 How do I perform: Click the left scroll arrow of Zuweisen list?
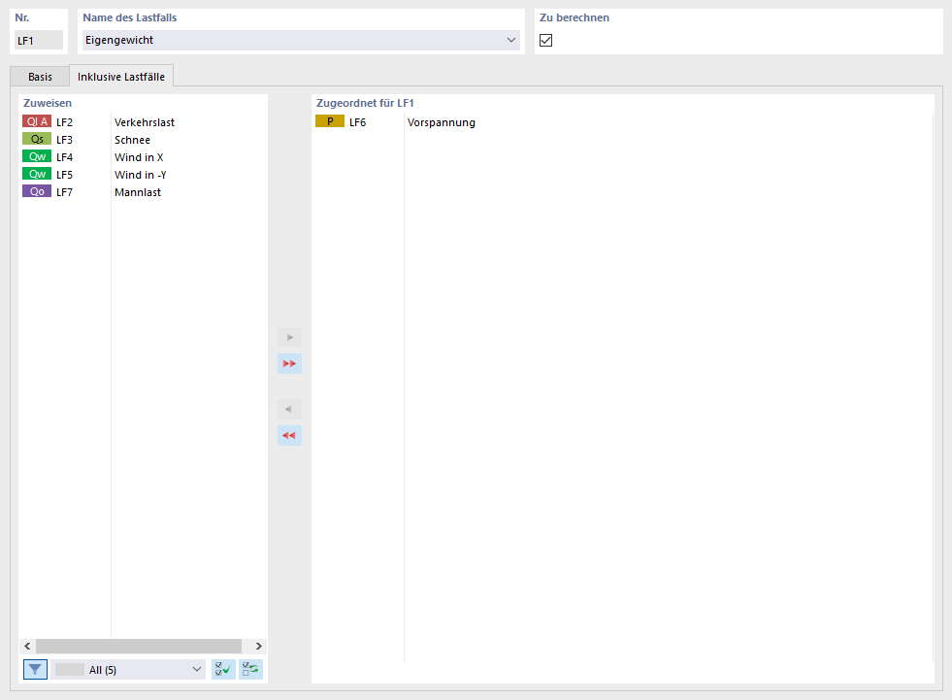(27, 646)
